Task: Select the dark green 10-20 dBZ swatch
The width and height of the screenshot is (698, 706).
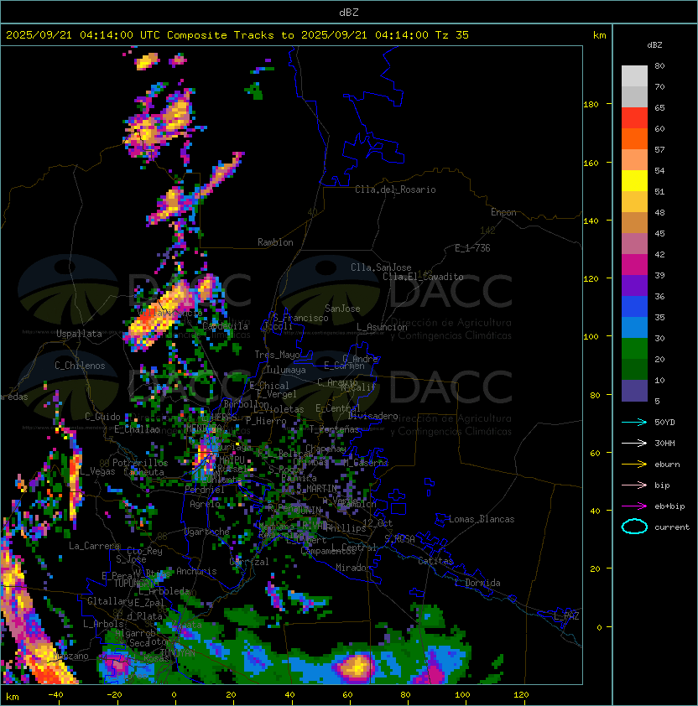Action: (634, 370)
